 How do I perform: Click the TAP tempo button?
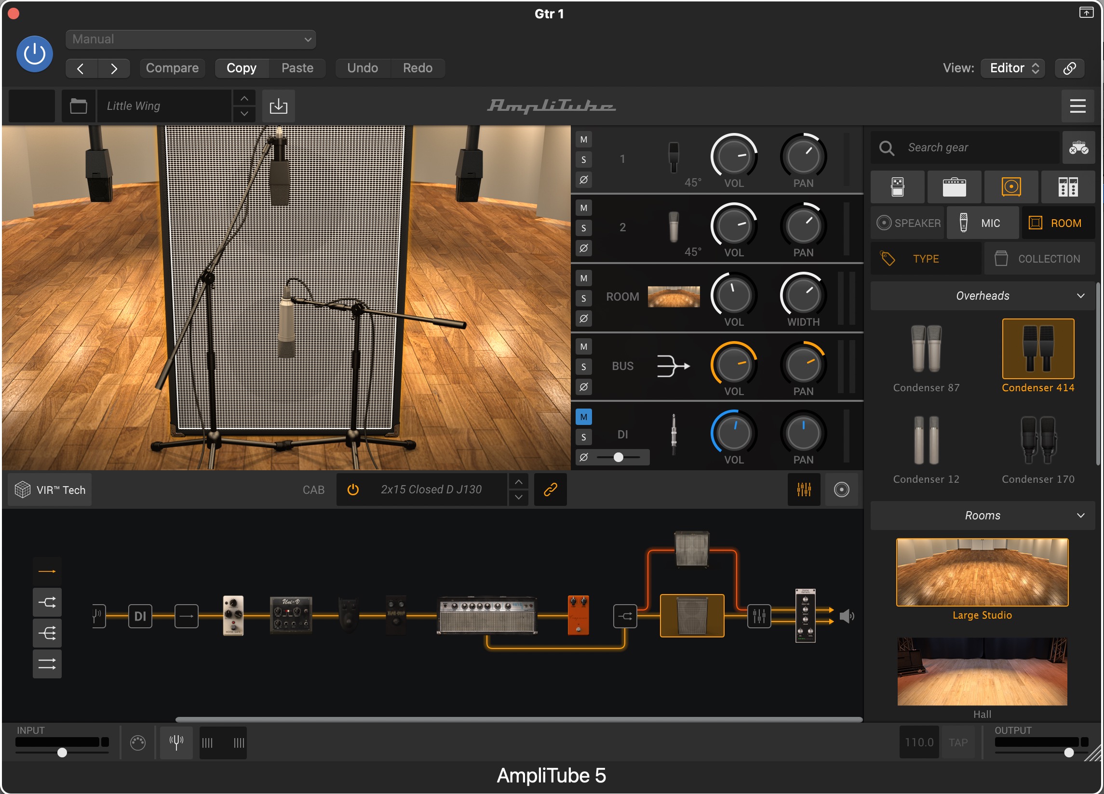(958, 742)
